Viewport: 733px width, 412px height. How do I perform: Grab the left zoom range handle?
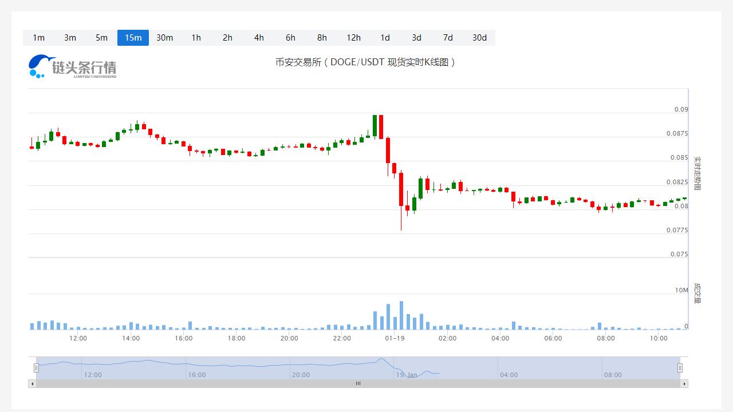[36, 368]
